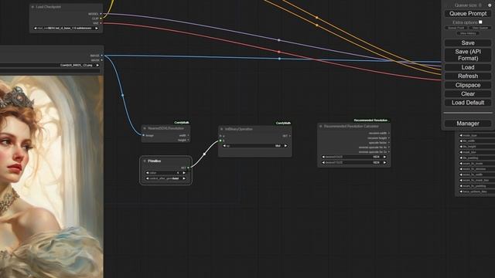Click reroute dot on white Primitive link
The height and width of the screenshot is (278, 495).
point(204,154)
